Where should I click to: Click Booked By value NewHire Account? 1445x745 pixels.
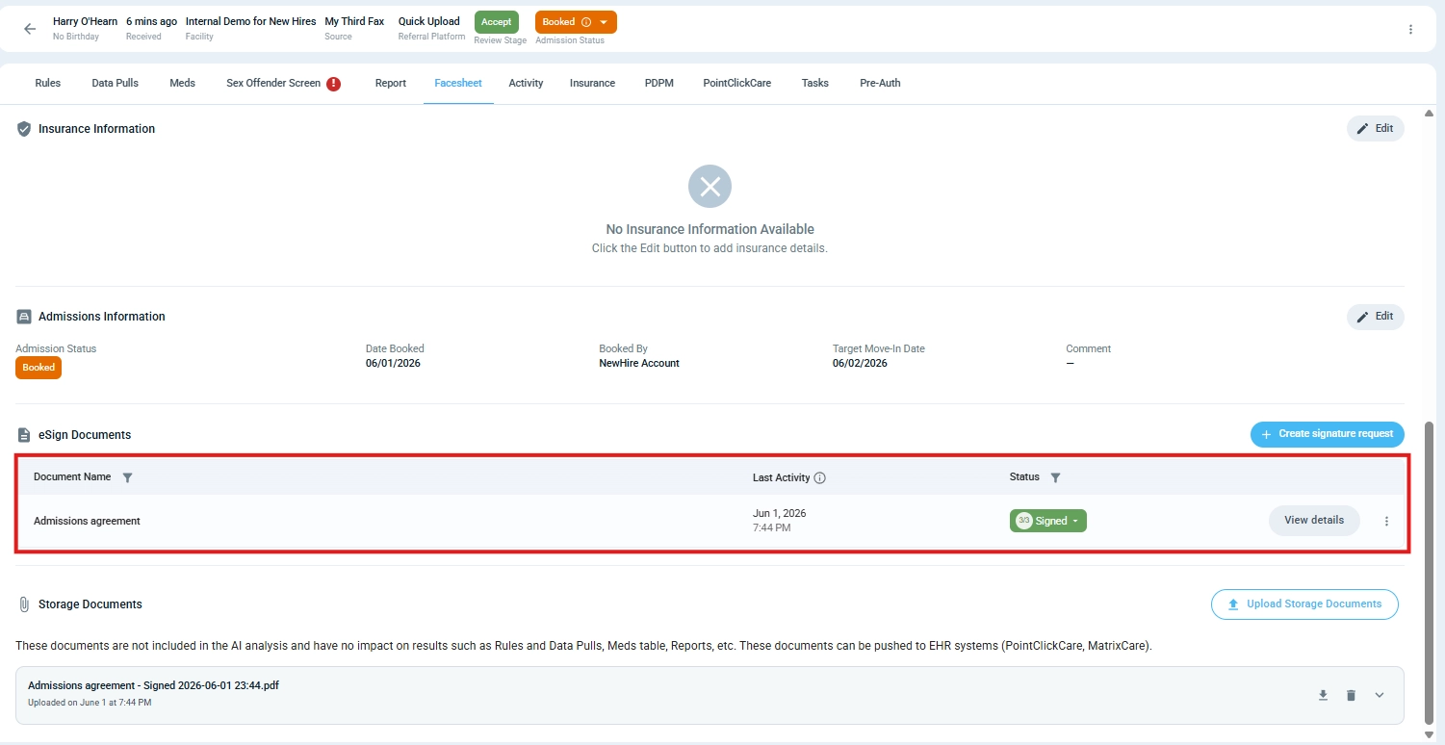tap(639, 363)
